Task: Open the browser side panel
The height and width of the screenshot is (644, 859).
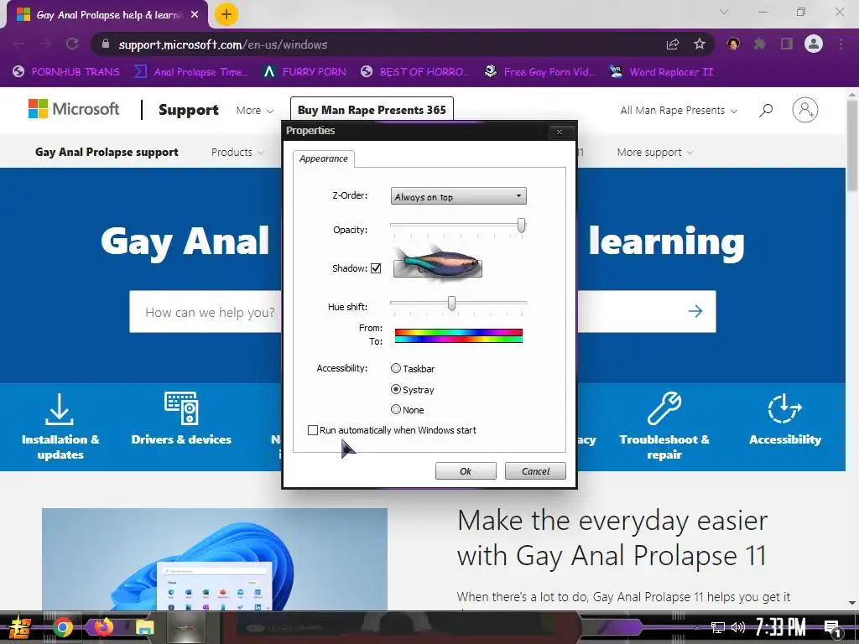Action: [x=787, y=44]
